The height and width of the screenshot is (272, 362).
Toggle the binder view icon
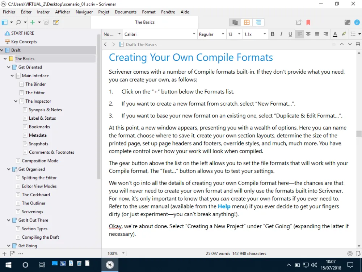(x=5, y=22)
